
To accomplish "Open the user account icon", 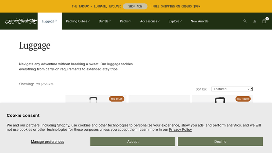I will [255, 21].
